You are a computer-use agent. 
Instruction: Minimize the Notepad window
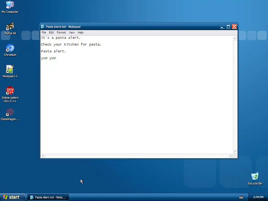222,27
